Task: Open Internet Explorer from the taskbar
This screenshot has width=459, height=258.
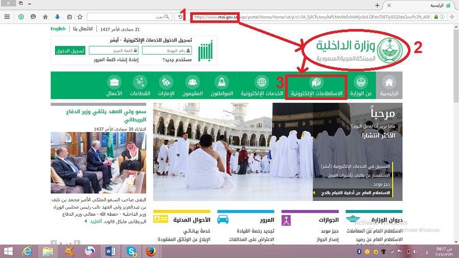Action: (x=27, y=251)
